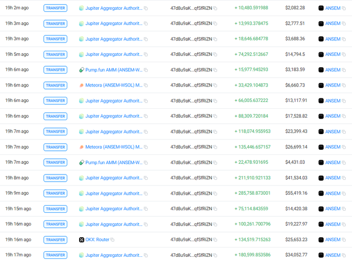Viewport: 352px width, 261px height.
Task: Copy ANSEM token address in the $2,777.51 row
Action: 344,23
